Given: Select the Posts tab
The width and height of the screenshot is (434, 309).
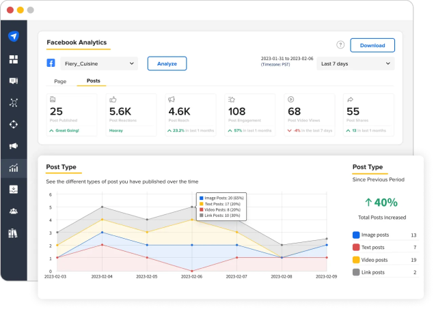Looking at the screenshot, I should point(93,80).
